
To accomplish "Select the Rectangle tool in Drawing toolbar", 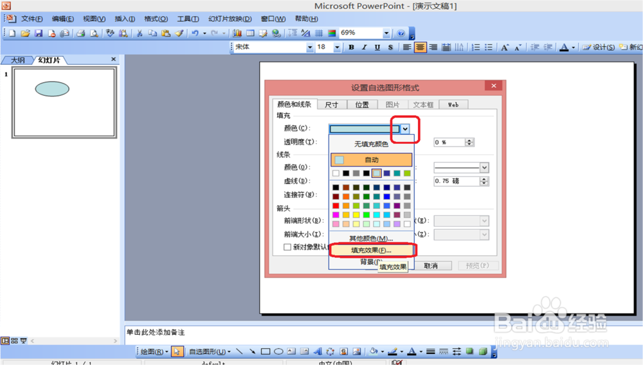I will pyautogui.click(x=266, y=352).
